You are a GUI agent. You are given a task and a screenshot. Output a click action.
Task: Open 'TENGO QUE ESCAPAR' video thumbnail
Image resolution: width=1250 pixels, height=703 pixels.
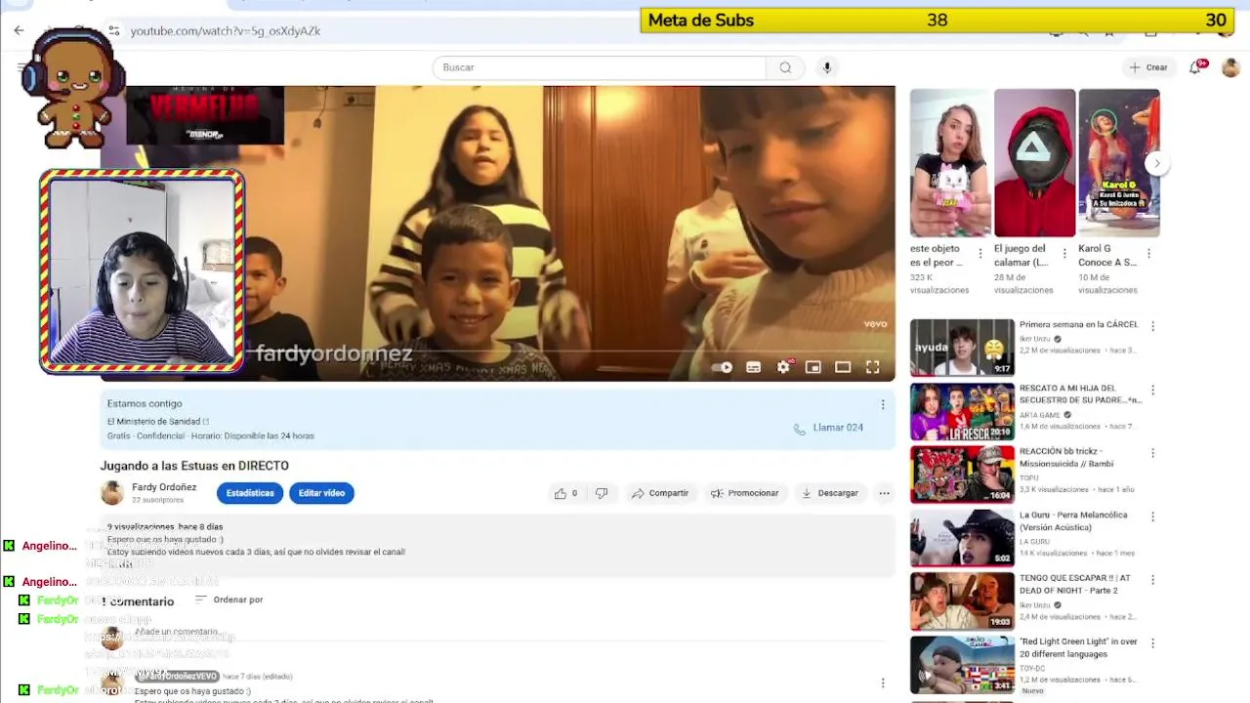coord(962,600)
